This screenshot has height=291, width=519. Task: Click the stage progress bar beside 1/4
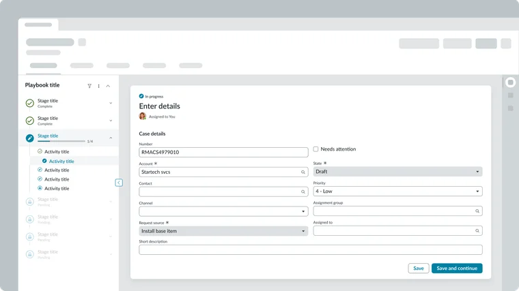(x=61, y=141)
